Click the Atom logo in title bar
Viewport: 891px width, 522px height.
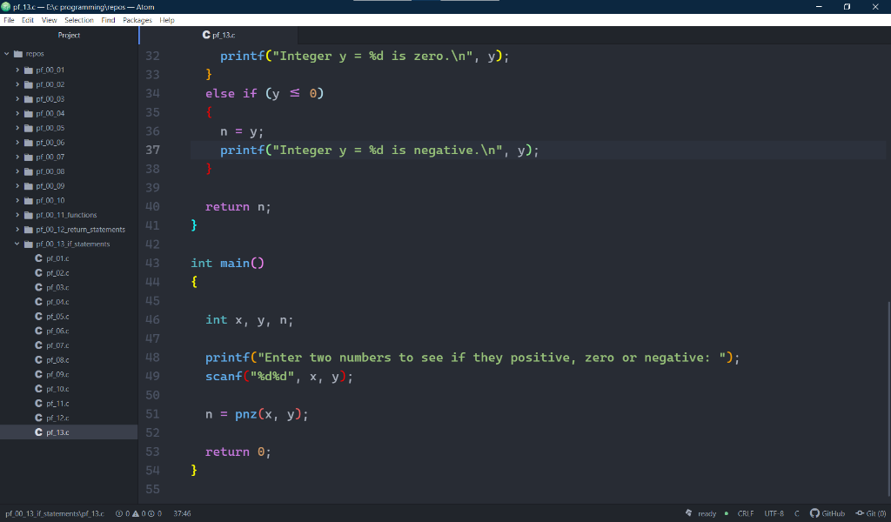[x=6, y=7]
